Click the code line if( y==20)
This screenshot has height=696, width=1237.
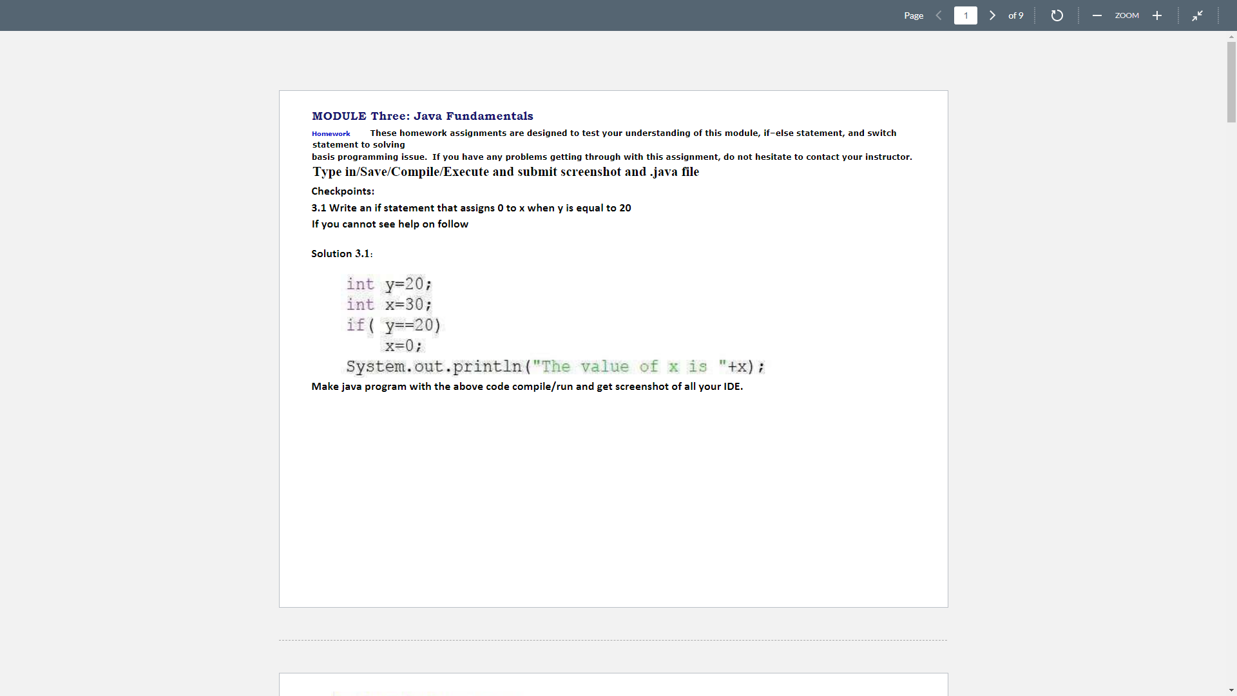coord(394,325)
